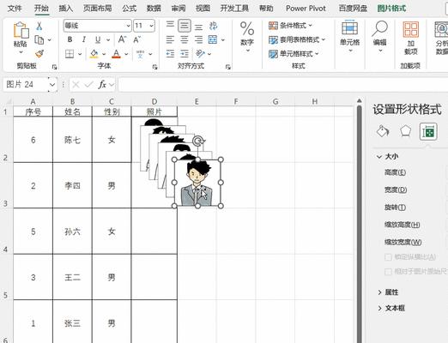Click the phonetic guide icon

click(x=140, y=54)
